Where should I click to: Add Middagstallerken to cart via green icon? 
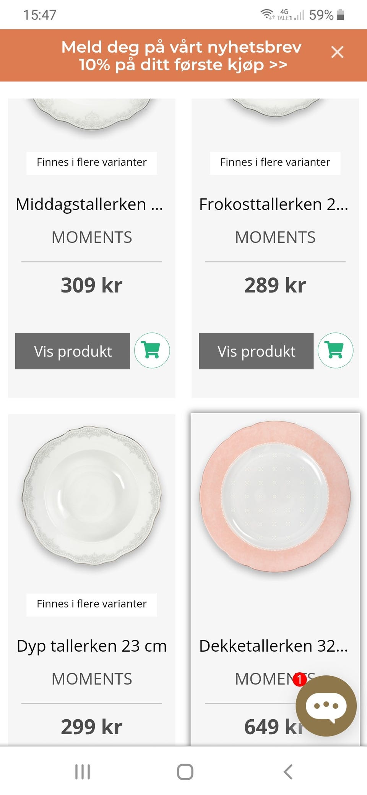tap(152, 350)
